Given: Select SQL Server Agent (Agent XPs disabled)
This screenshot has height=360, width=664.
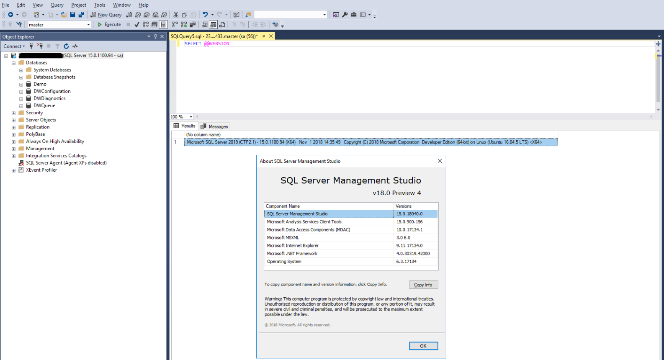Looking at the screenshot, I should click(66, 163).
